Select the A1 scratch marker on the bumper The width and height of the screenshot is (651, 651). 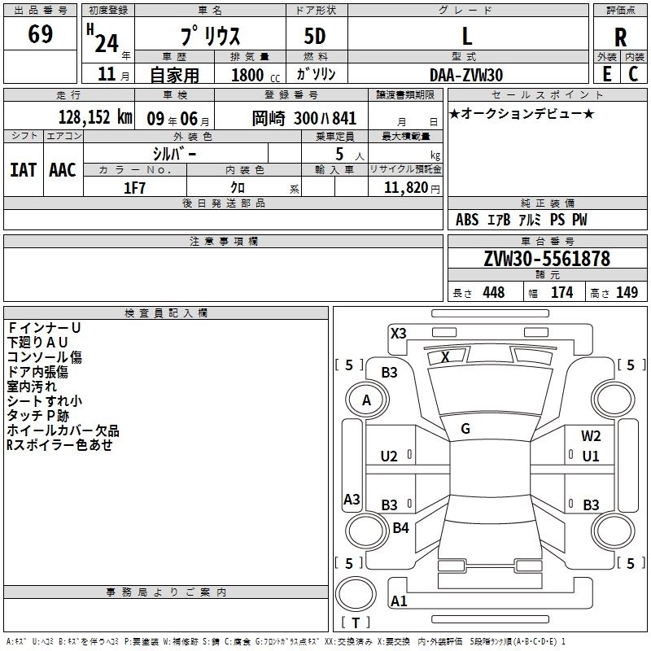399,601
